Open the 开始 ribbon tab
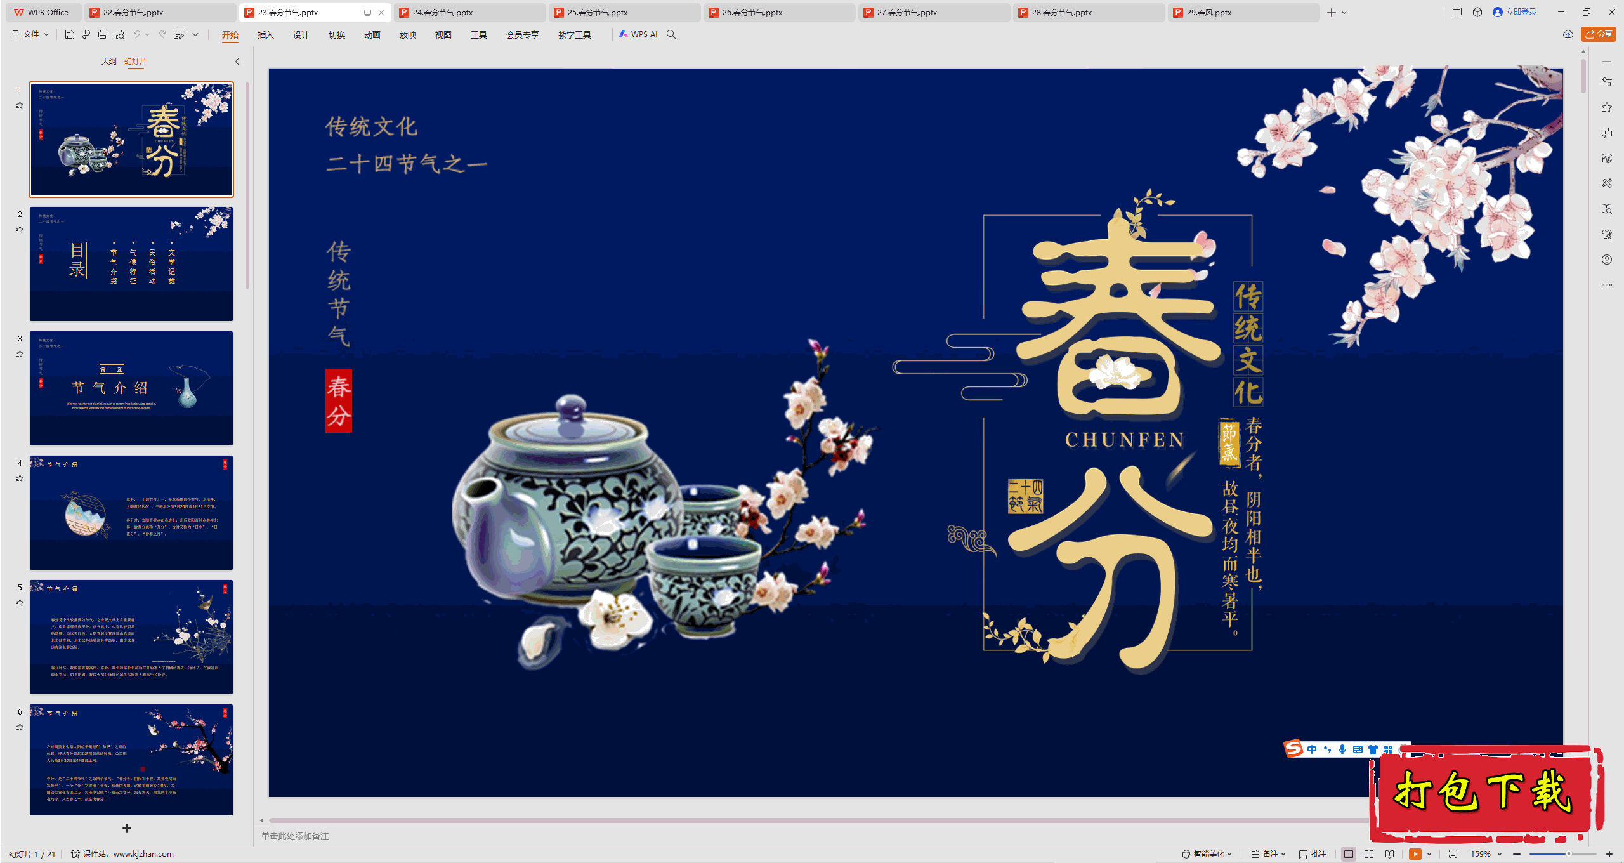This screenshot has height=863, width=1624. (x=230, y=35)
